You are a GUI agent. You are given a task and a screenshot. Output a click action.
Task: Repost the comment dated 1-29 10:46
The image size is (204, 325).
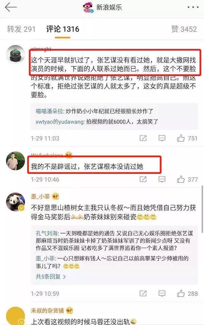[143, 179]
